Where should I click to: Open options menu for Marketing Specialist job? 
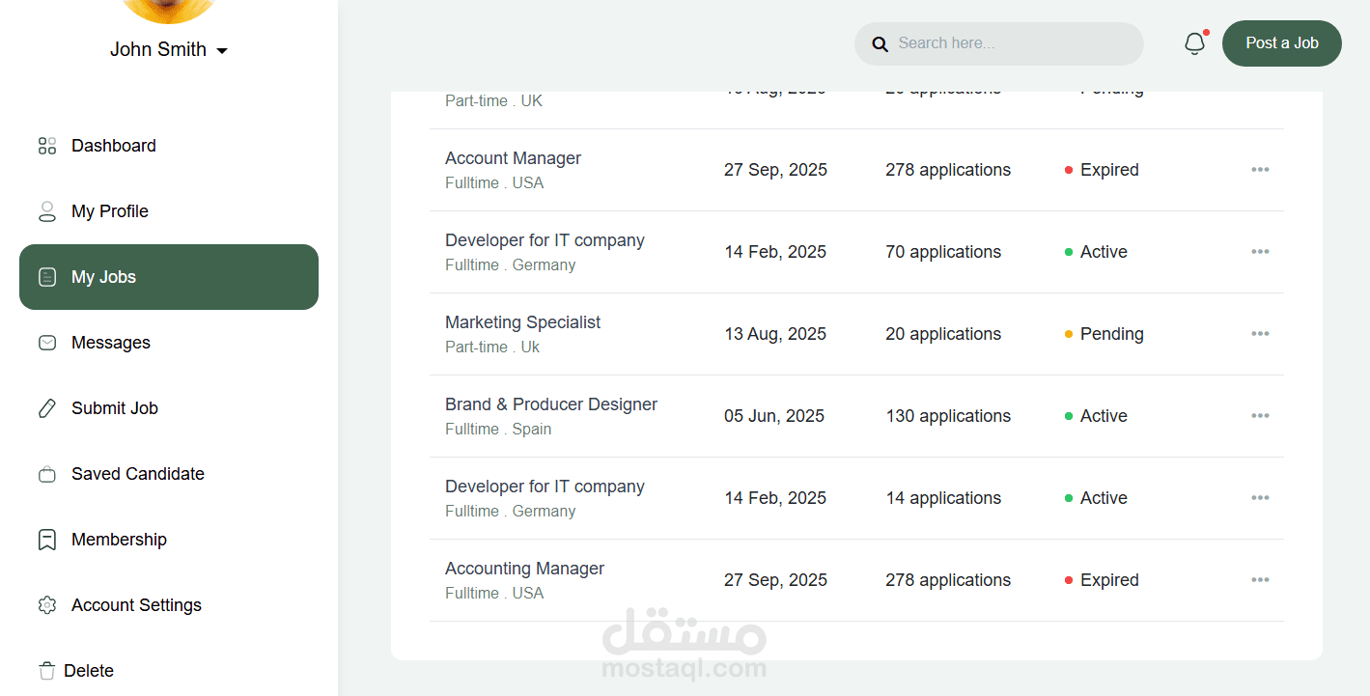point(1260,334)
